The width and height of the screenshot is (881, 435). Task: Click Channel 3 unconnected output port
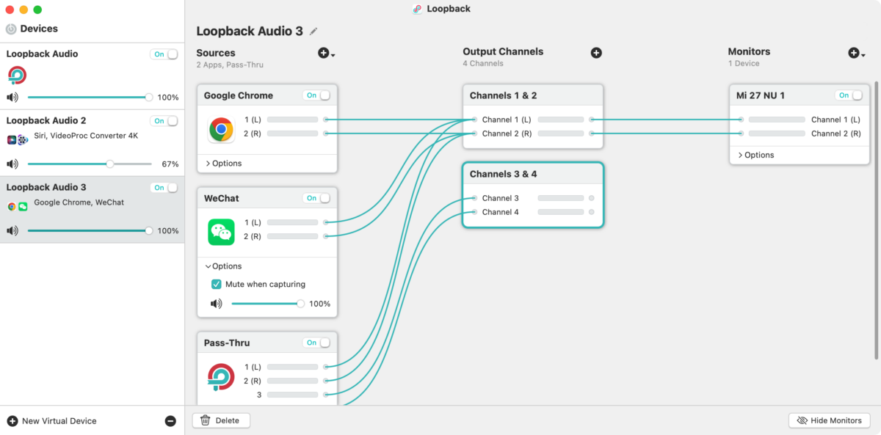[x=592, y=198]
